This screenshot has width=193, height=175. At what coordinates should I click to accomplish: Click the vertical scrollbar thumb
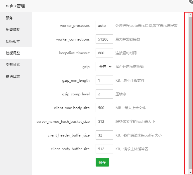190,93
